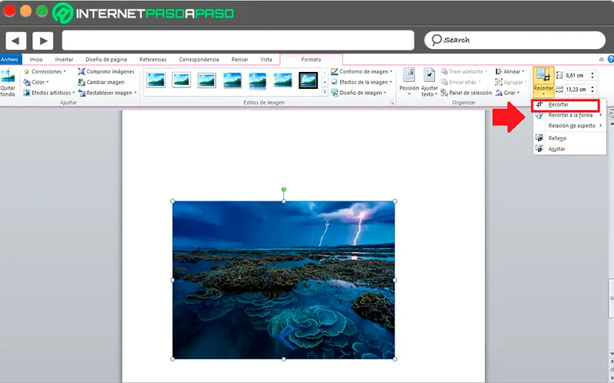
Task: Select the second image style thumbnail
Action: [x=181, y=80]
